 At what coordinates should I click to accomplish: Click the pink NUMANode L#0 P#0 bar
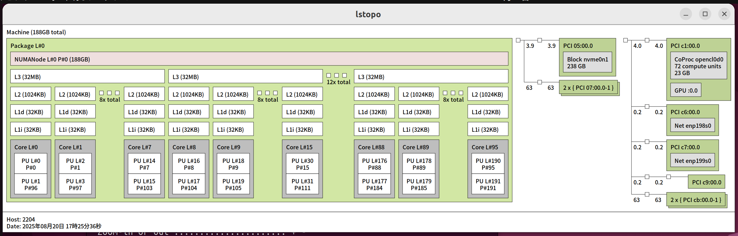point(259,59)
